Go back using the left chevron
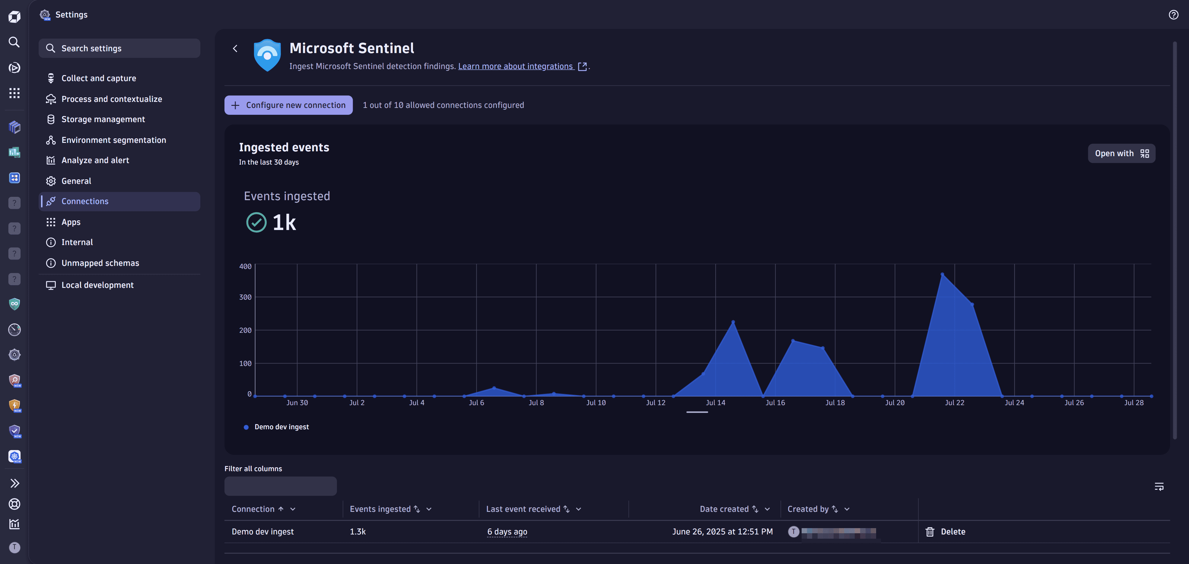This screenshot has height=564, width=1189. click(x=235, y=49)
